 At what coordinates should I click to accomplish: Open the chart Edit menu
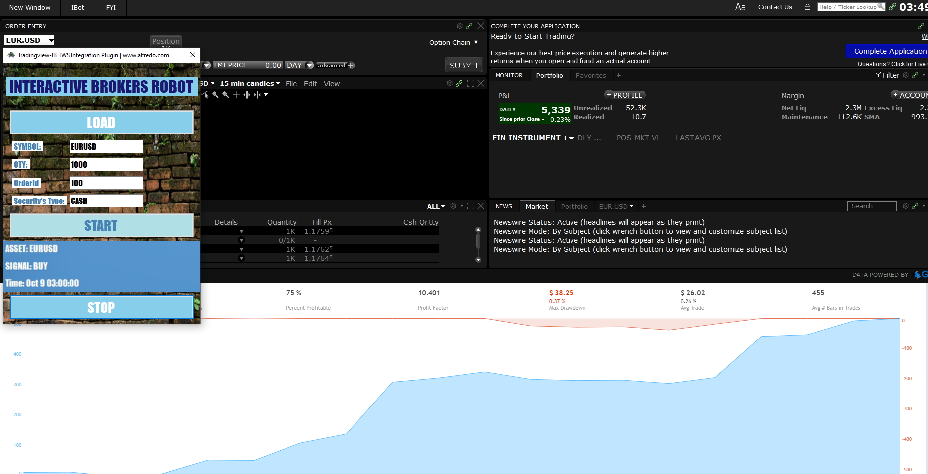(x=310, y=84)
